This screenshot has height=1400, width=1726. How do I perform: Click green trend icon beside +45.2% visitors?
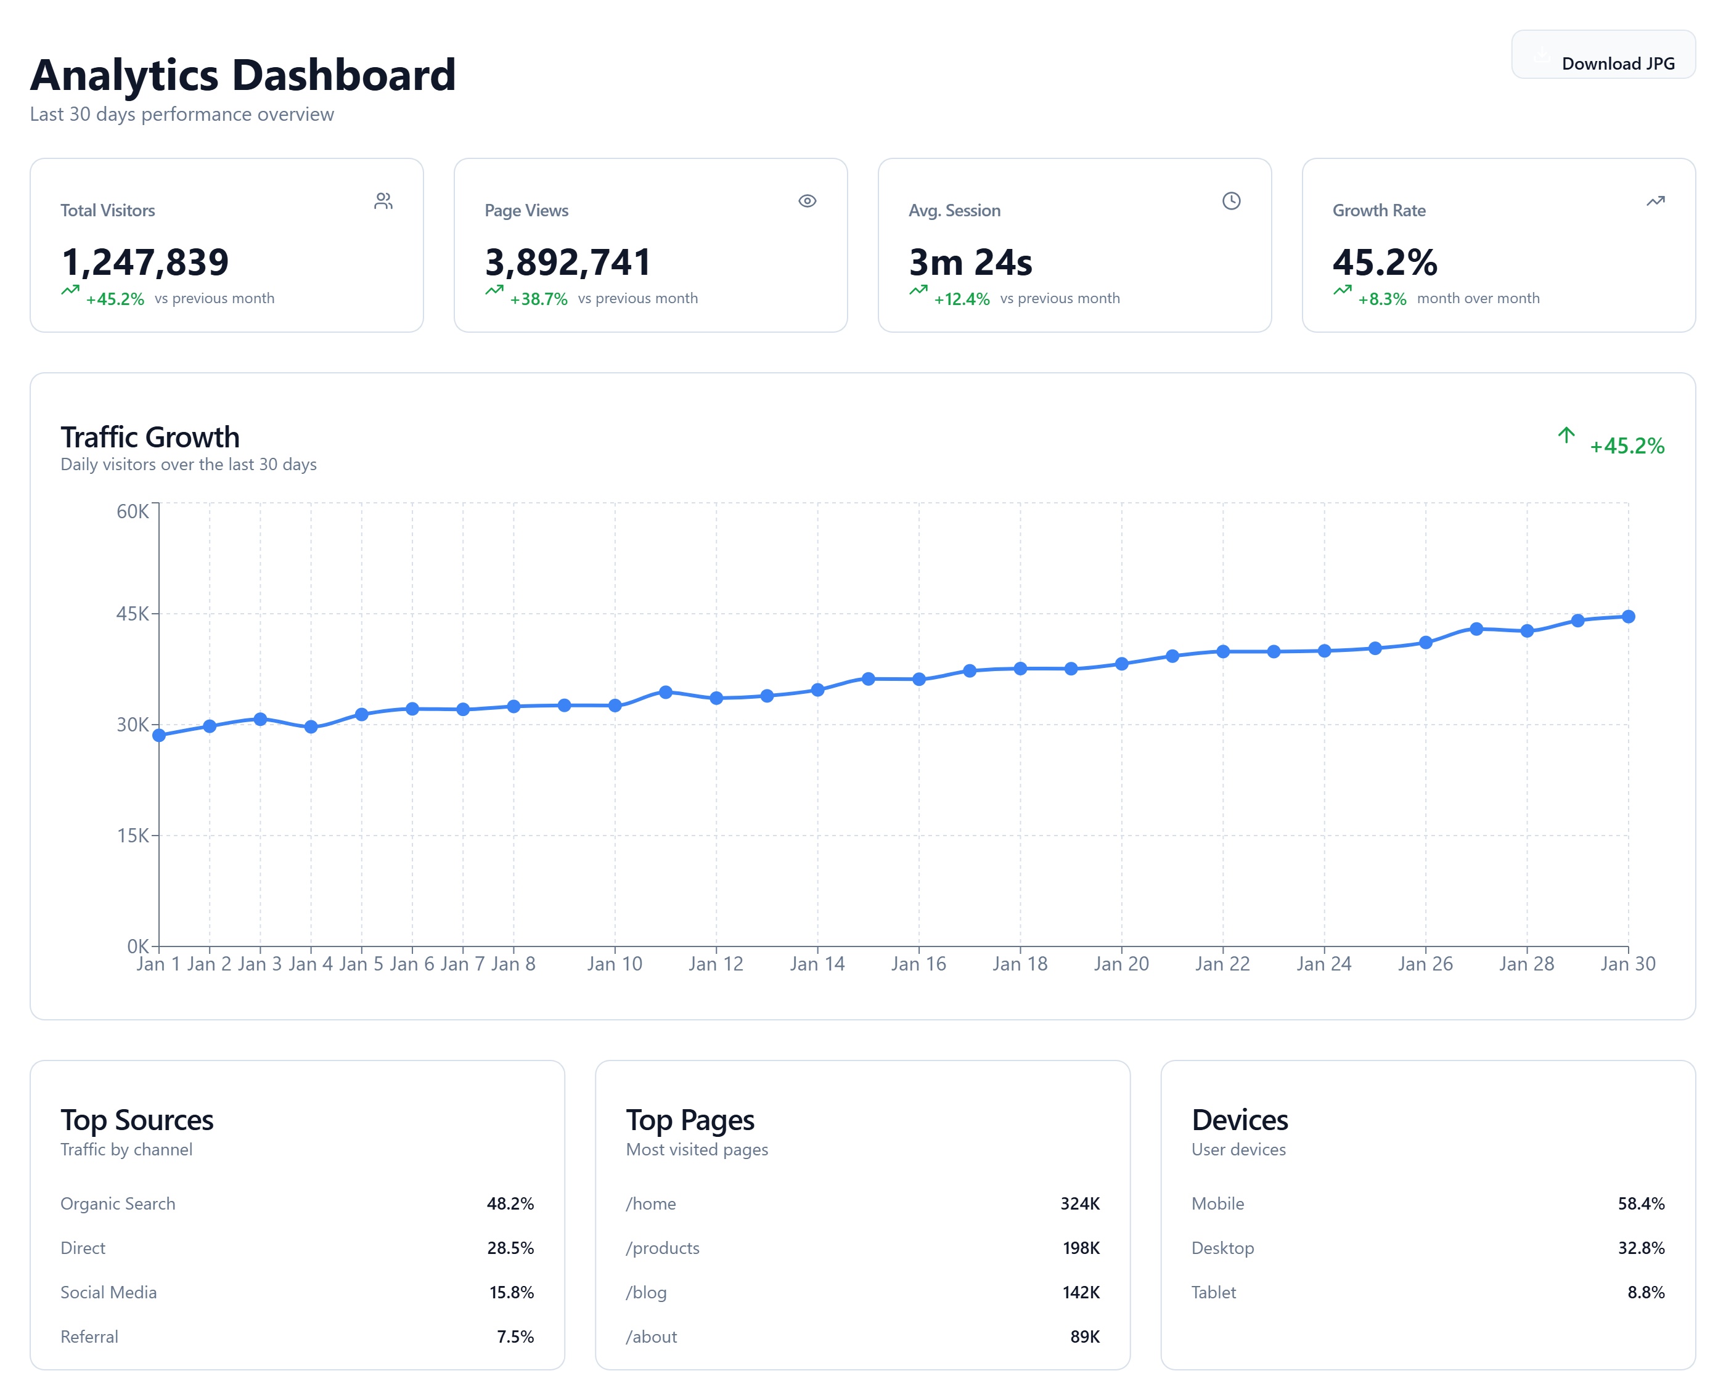coord(70,290)
